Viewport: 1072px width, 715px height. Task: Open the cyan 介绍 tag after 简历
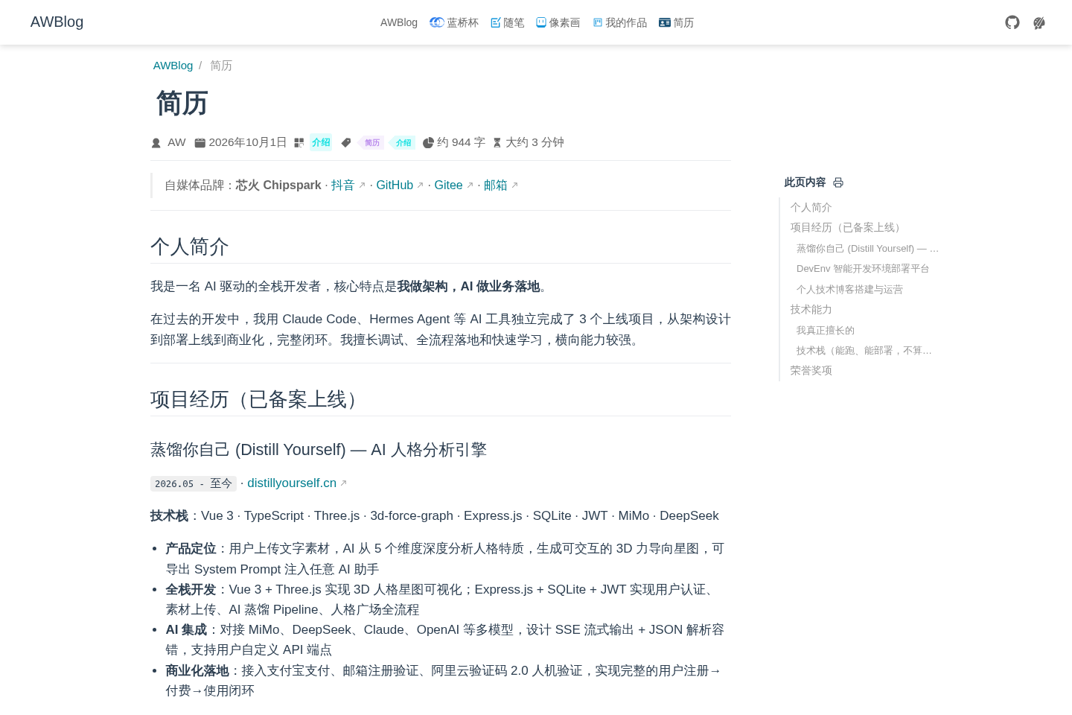coord(403,143)
